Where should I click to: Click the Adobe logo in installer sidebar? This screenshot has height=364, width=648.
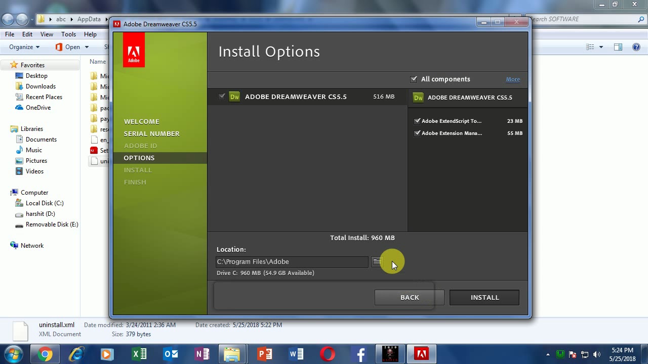click(x=134, y=50)
